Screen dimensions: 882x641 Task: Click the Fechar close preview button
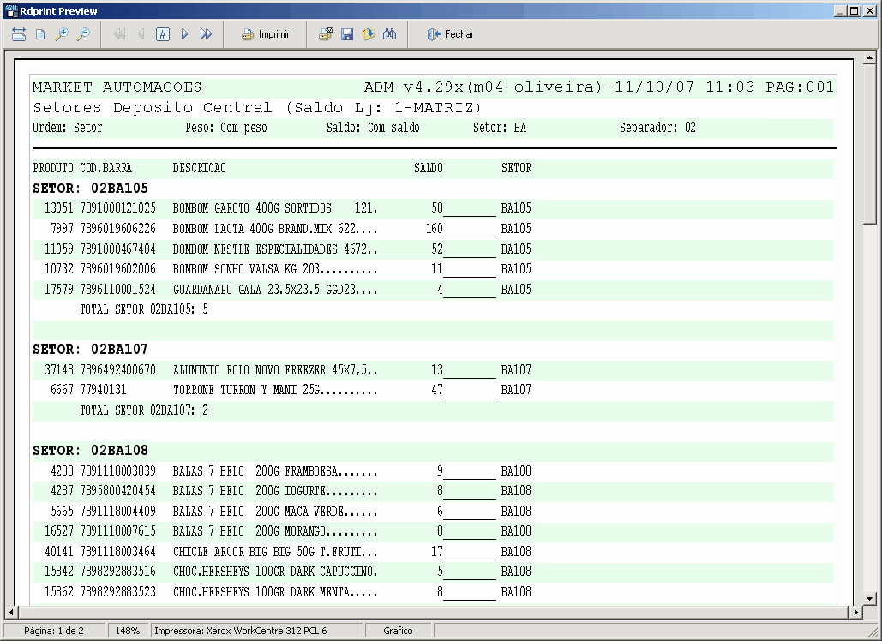point(450,34)
